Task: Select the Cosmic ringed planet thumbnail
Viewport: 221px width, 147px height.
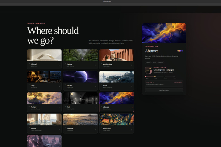Action: click(x=81, y=77)
